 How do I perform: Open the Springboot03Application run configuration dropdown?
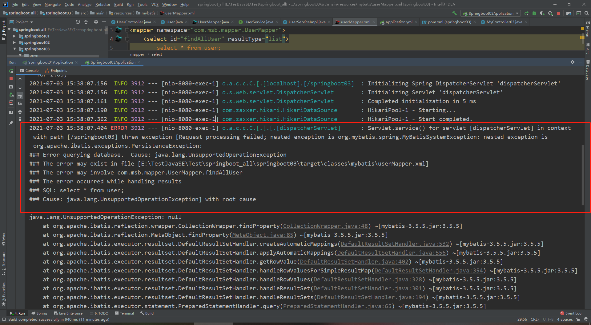(490, 14)
